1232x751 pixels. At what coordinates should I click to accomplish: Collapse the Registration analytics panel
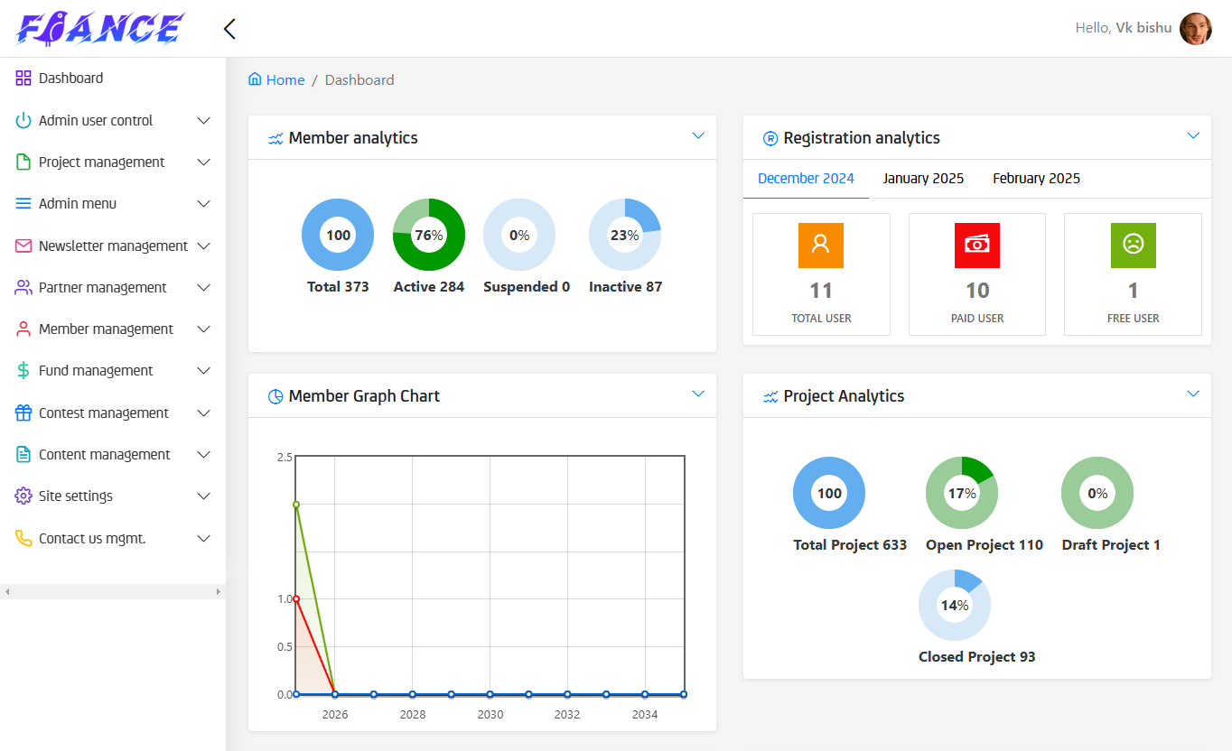(1192, 136)
